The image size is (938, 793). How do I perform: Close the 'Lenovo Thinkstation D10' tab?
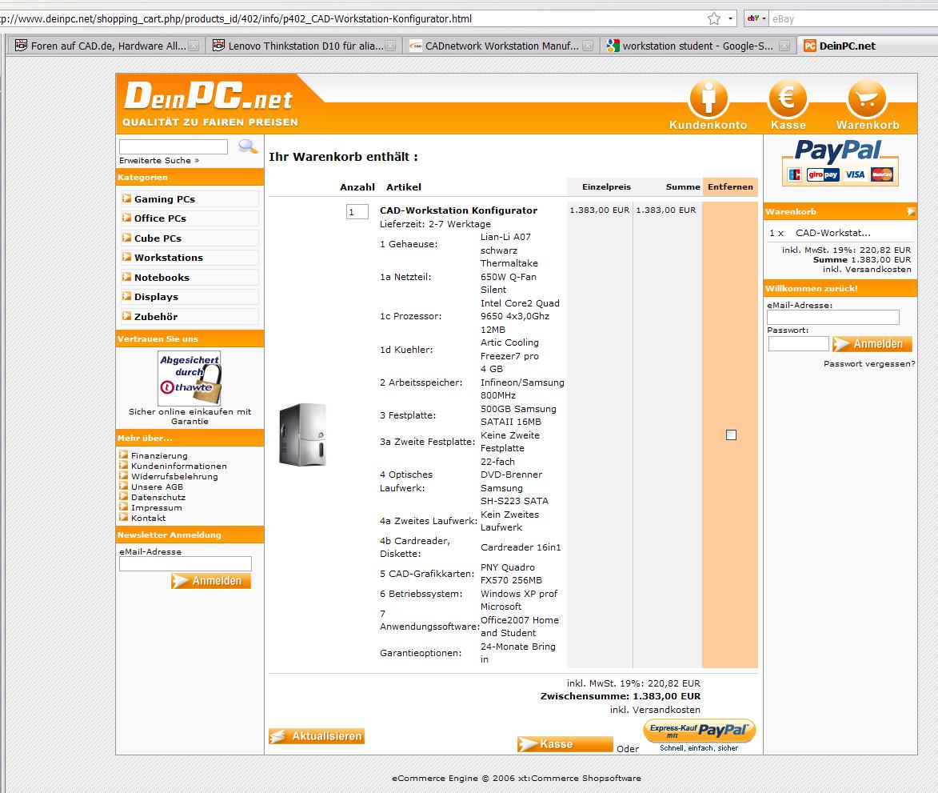point(390,46)
